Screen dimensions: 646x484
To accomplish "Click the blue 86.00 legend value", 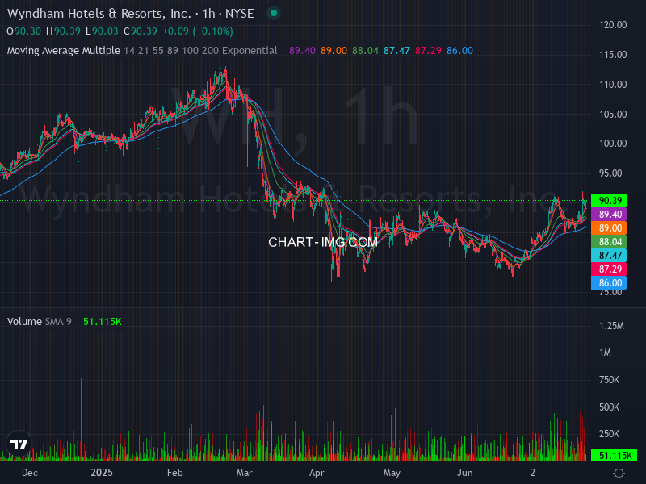I will pyautogui.click(x=459, y=51).
